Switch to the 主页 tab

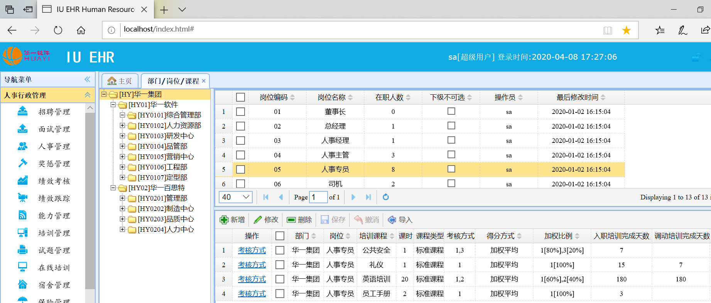point(120,81)
